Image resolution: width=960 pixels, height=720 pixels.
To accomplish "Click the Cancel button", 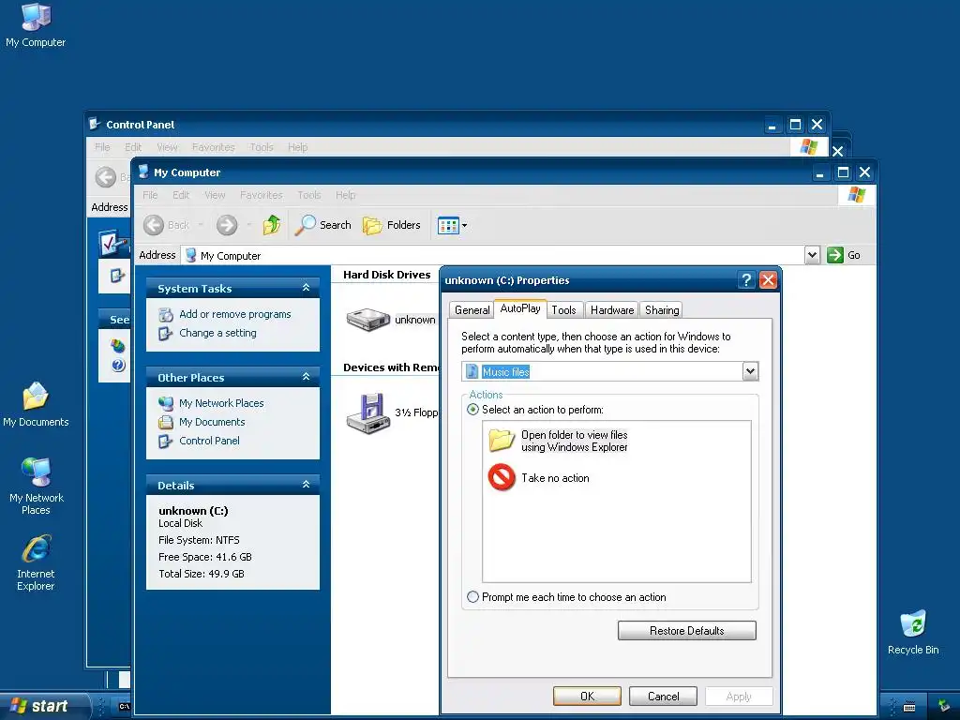I will [x=663, y=697].
